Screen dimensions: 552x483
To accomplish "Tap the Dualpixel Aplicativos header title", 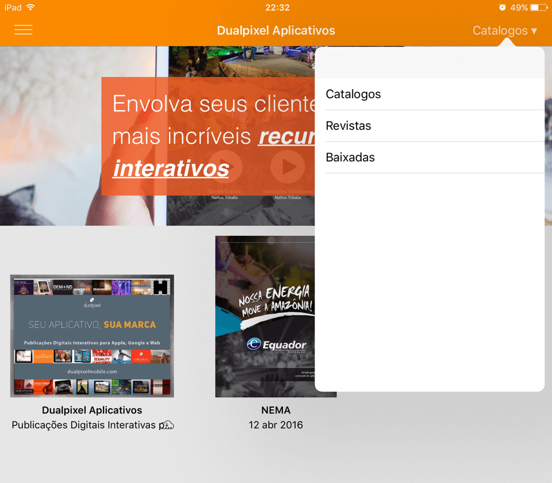I will pos(276,30).
